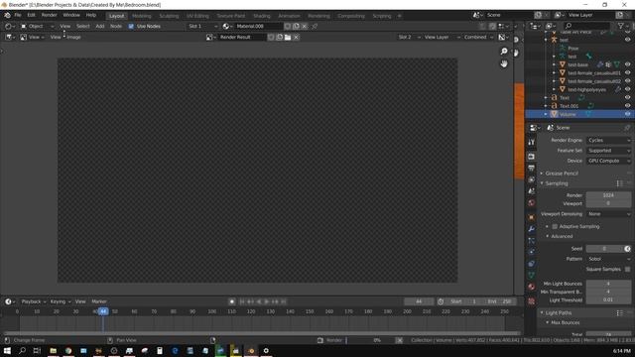Open the Render menu in top bar
635x357 pixels.
click(49, 15)
